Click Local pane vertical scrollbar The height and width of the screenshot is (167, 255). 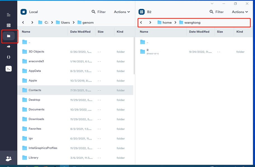pyautogui.click(x=134, y=56)
